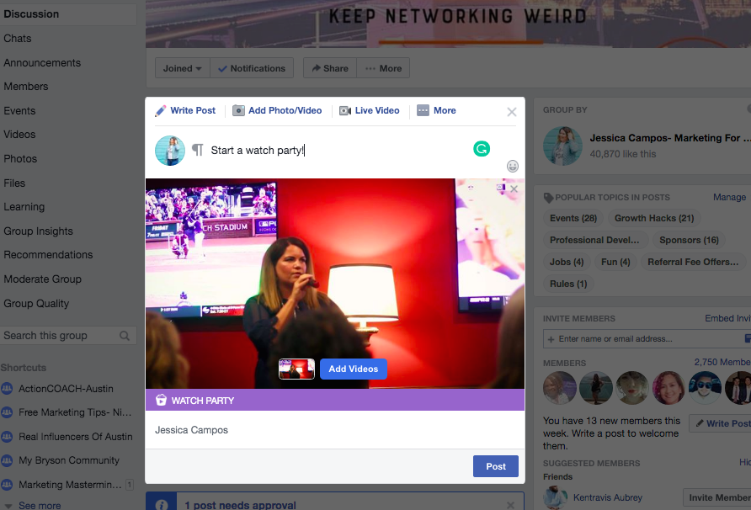
Task: Click the selected video thumbnail beside Add Videos
Action: pyautogui.click(x=297, y=369)
